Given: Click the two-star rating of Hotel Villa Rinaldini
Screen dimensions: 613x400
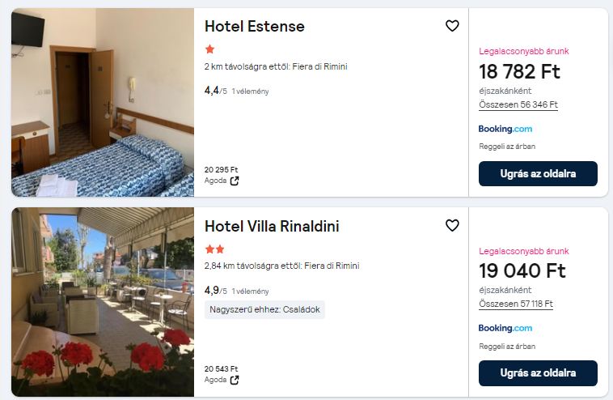Looking at the screenshot, I should tap(214, 249).
